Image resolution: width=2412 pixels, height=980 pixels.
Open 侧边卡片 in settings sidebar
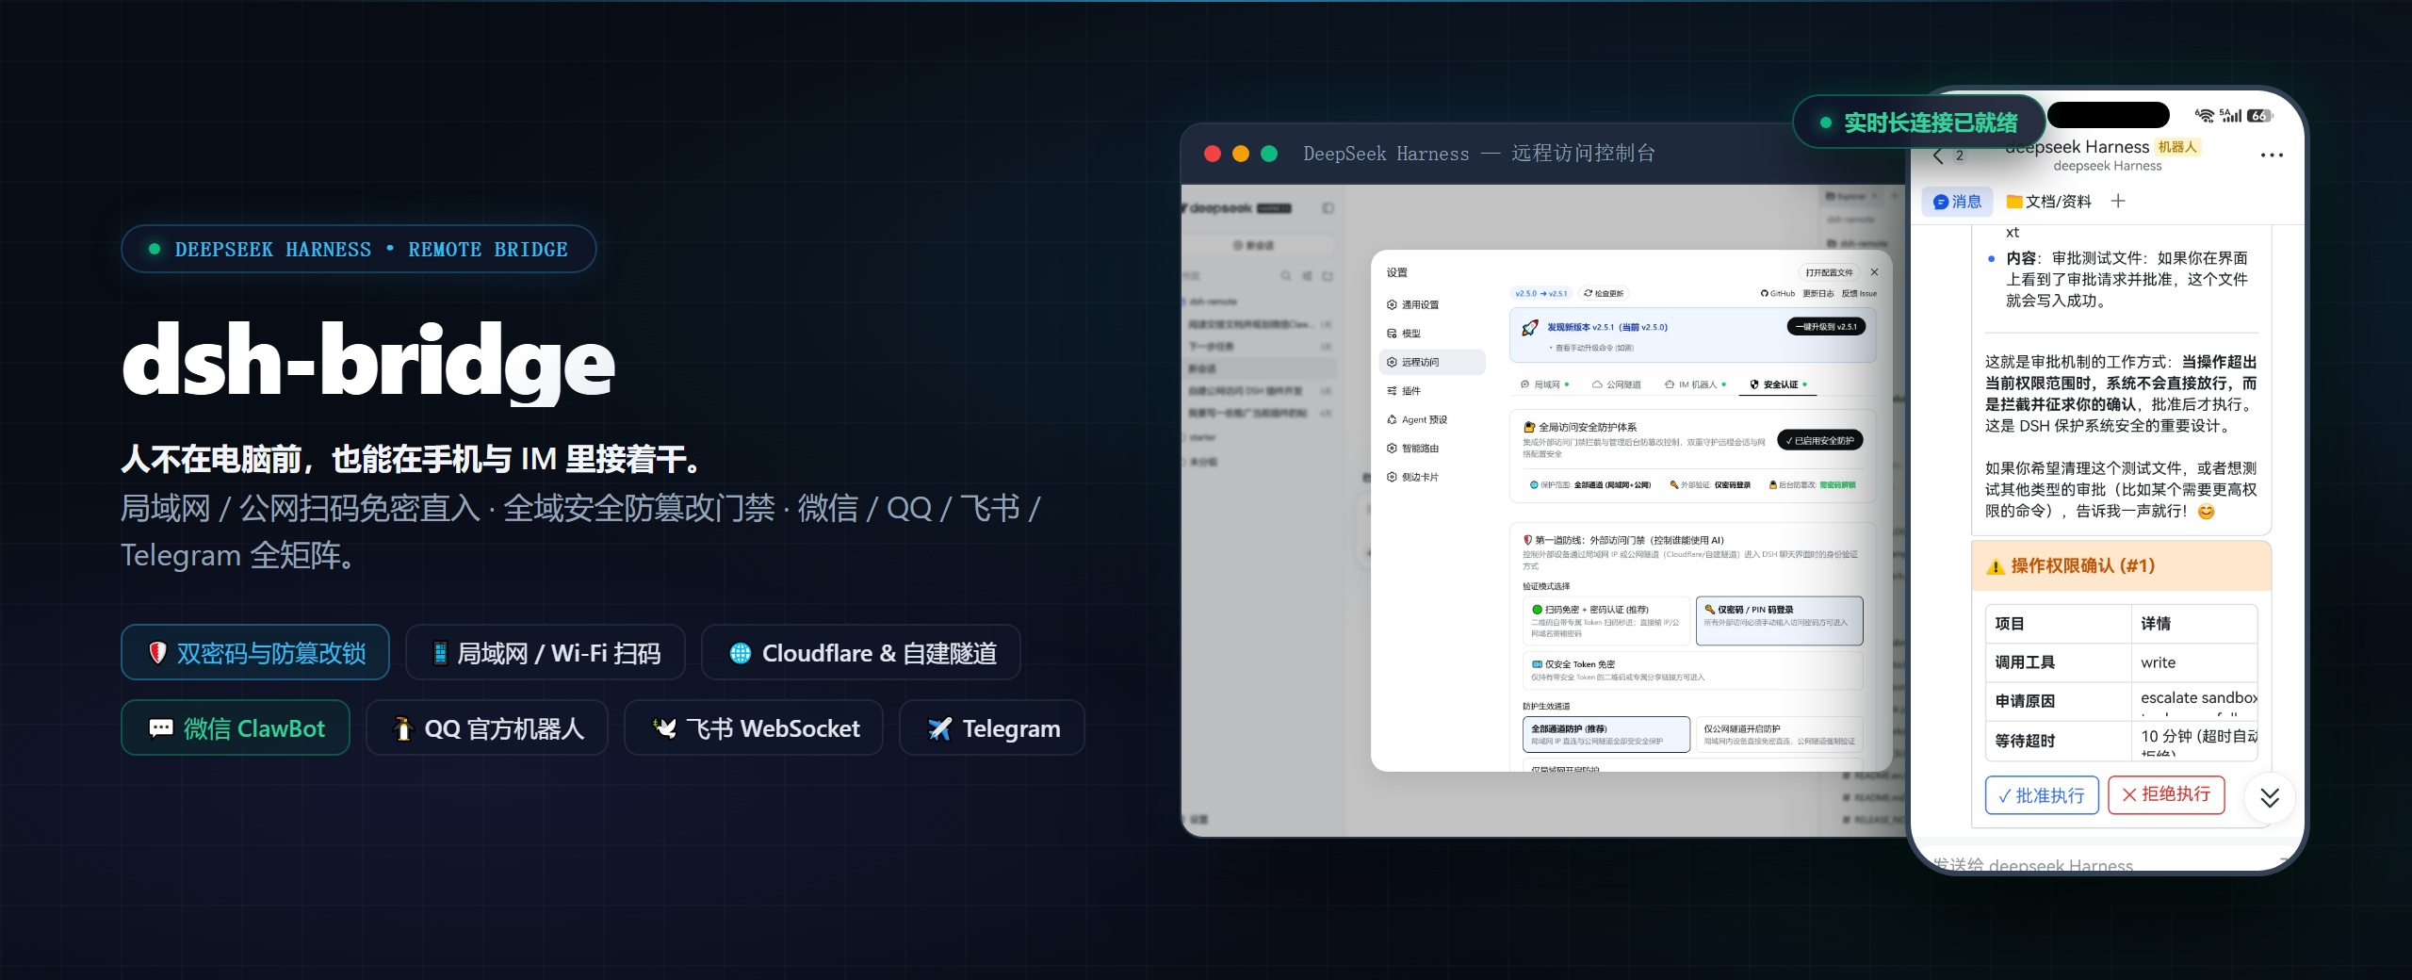pos(1431,477)
